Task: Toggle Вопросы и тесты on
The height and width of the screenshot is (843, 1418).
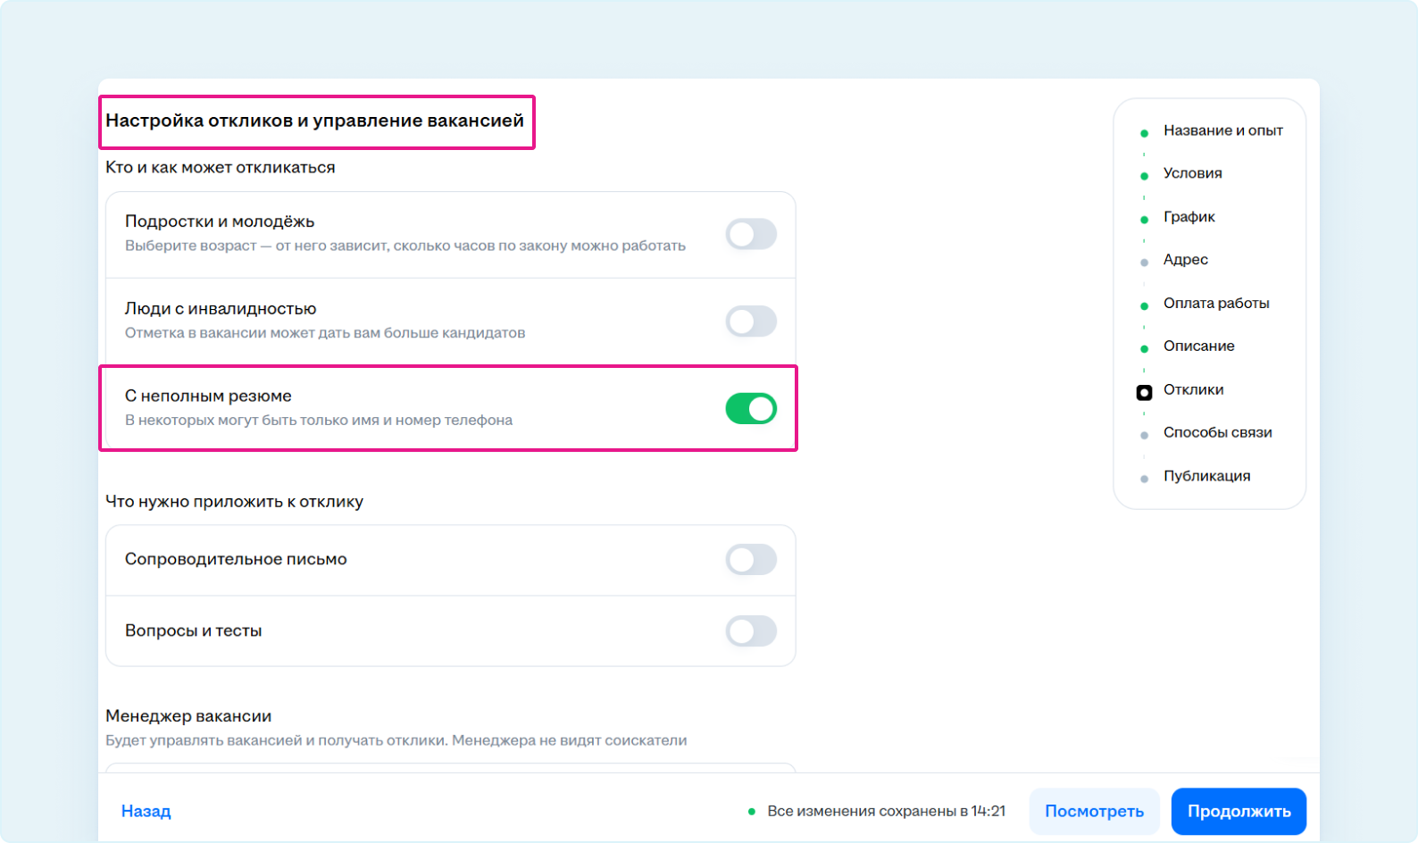Action: coord(750,631)
